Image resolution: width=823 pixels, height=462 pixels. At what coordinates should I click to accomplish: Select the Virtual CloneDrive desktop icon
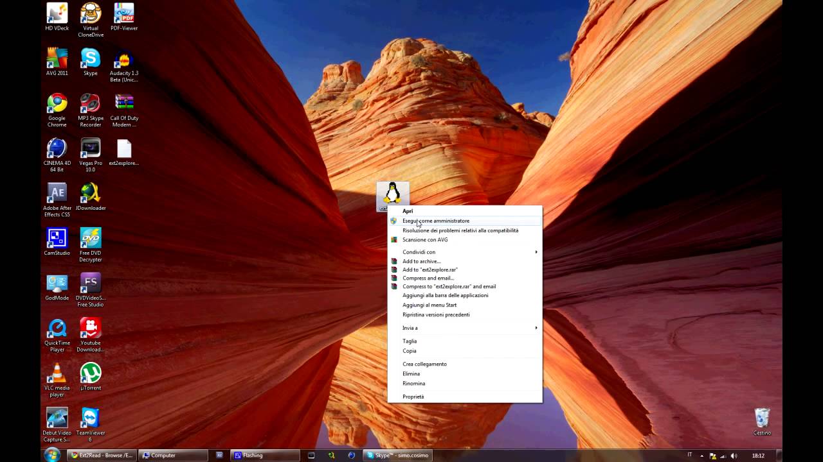pyautogui.click(x=91, y=20)
